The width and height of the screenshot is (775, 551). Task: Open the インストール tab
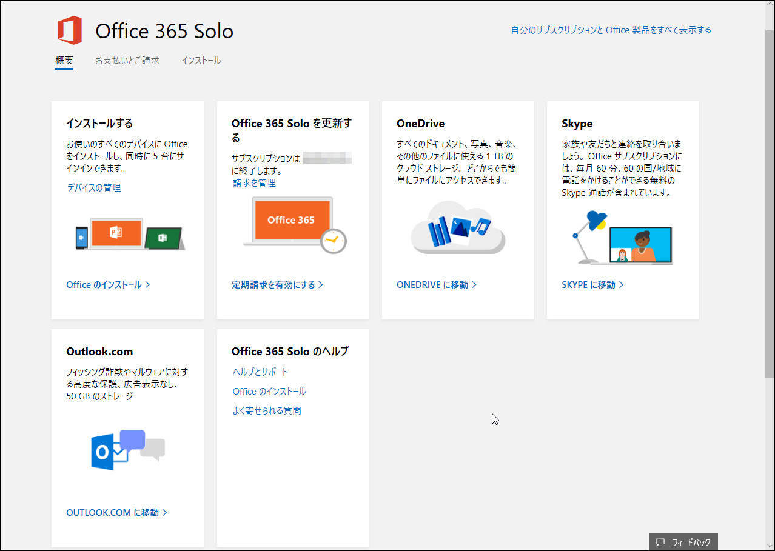[x=201, y=61]
